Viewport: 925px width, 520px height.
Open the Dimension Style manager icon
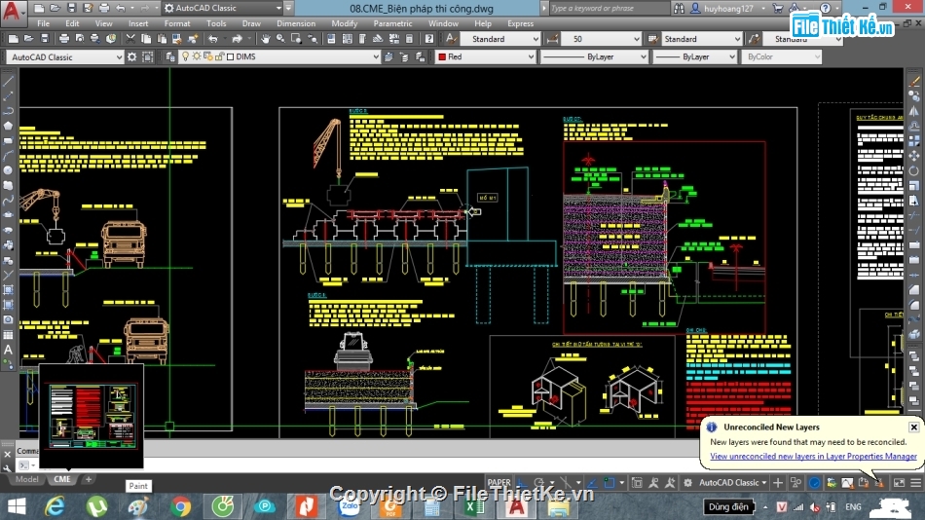(553, 39)
